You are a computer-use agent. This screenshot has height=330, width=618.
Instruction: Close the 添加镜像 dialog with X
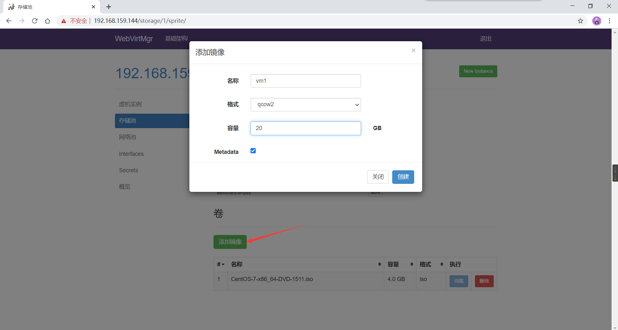tap(414, 50)
